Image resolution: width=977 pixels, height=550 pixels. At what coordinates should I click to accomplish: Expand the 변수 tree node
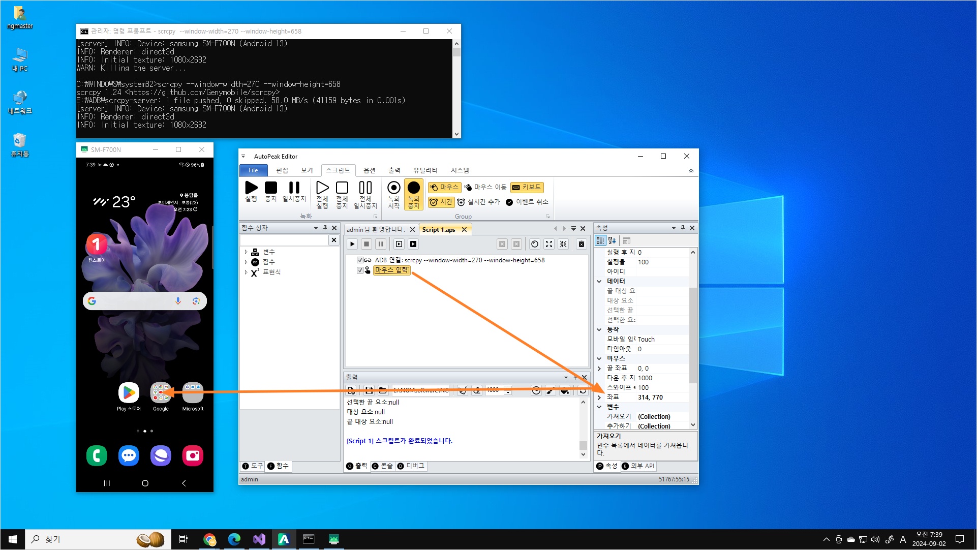246,252
